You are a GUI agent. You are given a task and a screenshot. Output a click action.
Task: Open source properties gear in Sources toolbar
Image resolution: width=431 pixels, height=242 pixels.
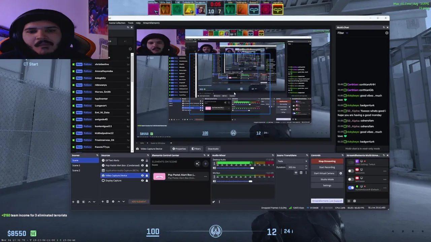click(113, 202)
